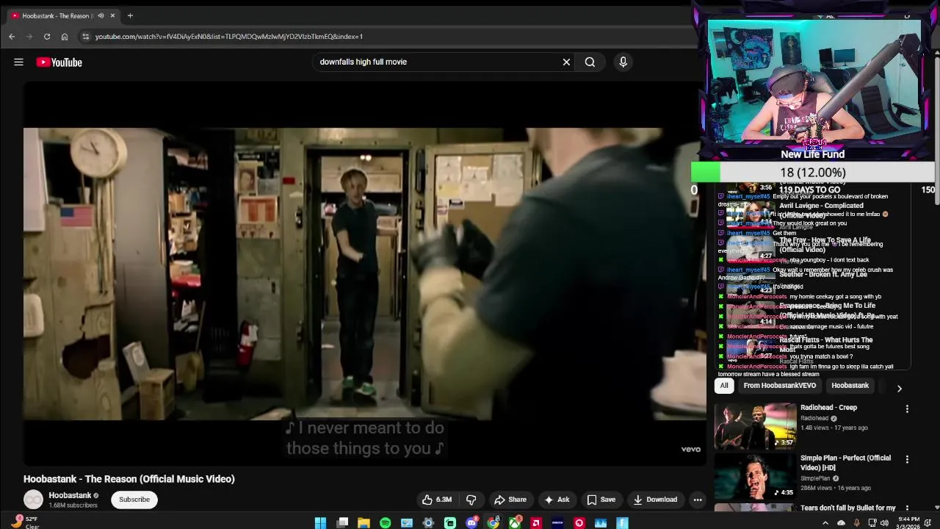Click the microphone icon in the system tray
Viewport: 940px width, 529px height.
(856, 523)
